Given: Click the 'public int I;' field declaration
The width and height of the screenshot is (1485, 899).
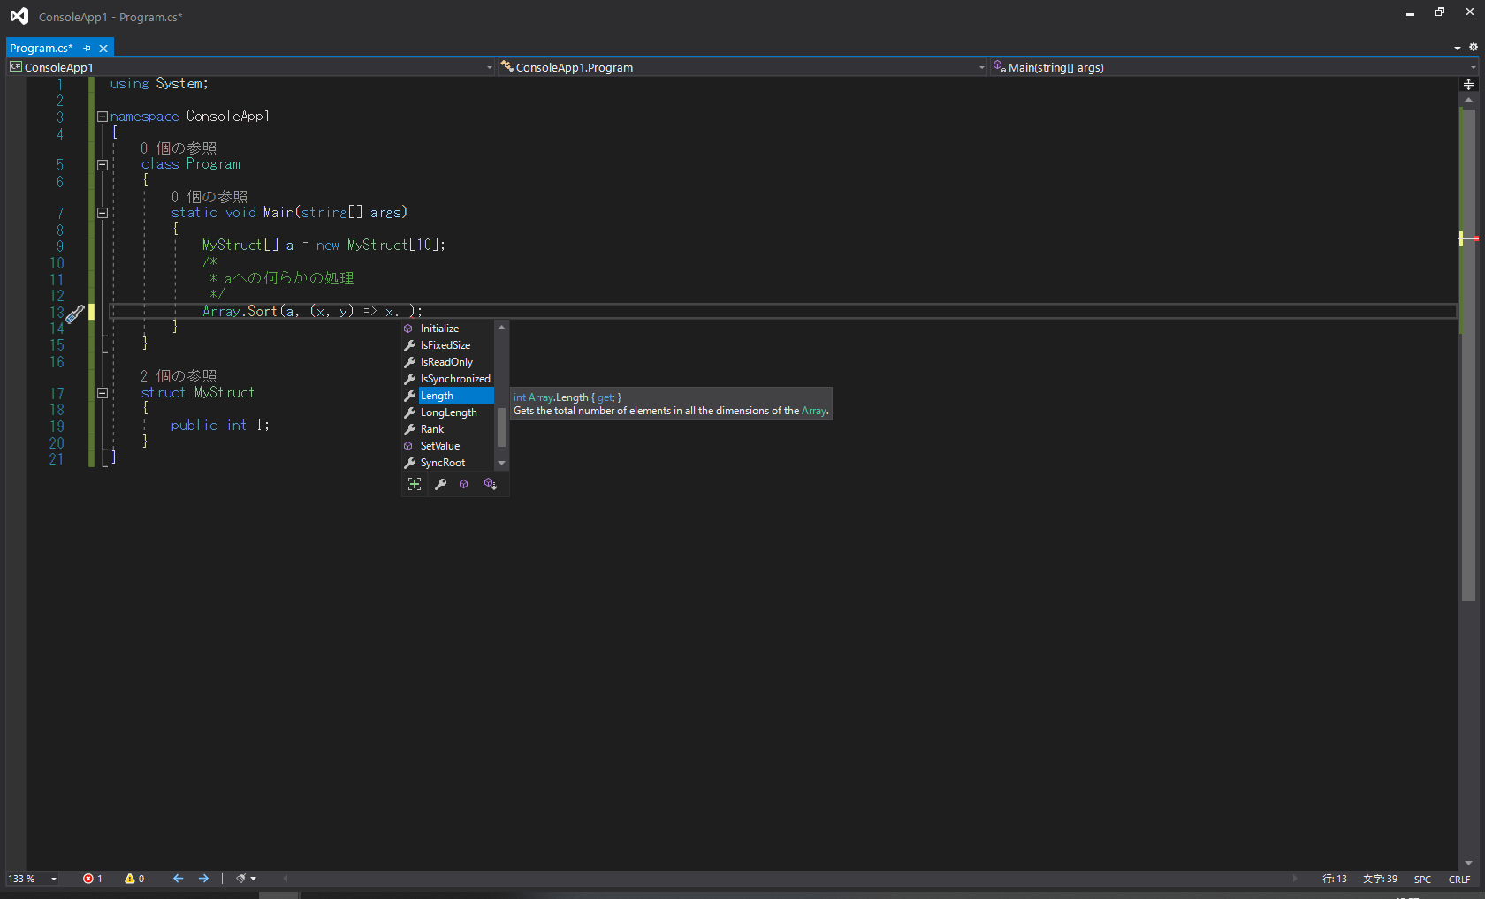Looking at the screenshot, I should [x=220, y=426].
